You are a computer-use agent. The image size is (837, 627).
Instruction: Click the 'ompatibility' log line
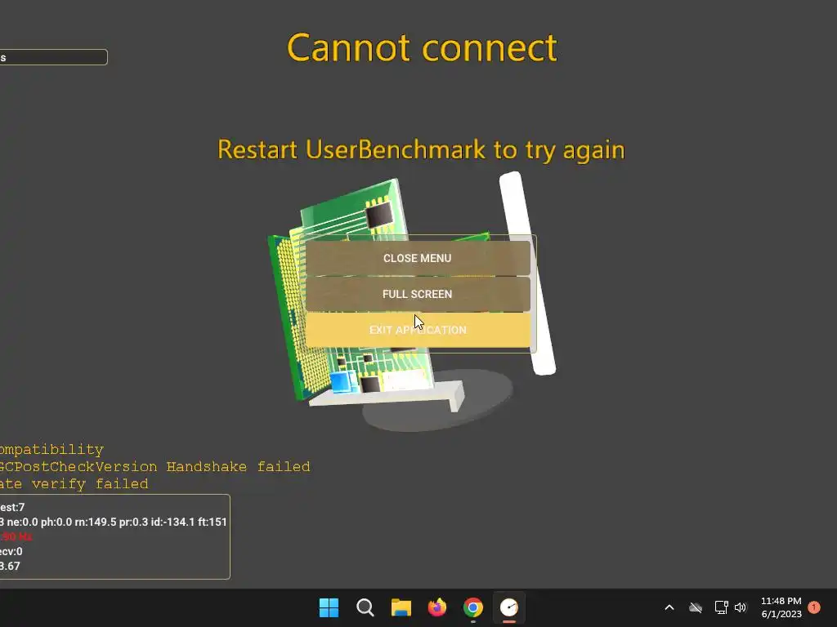coord(51,450)
